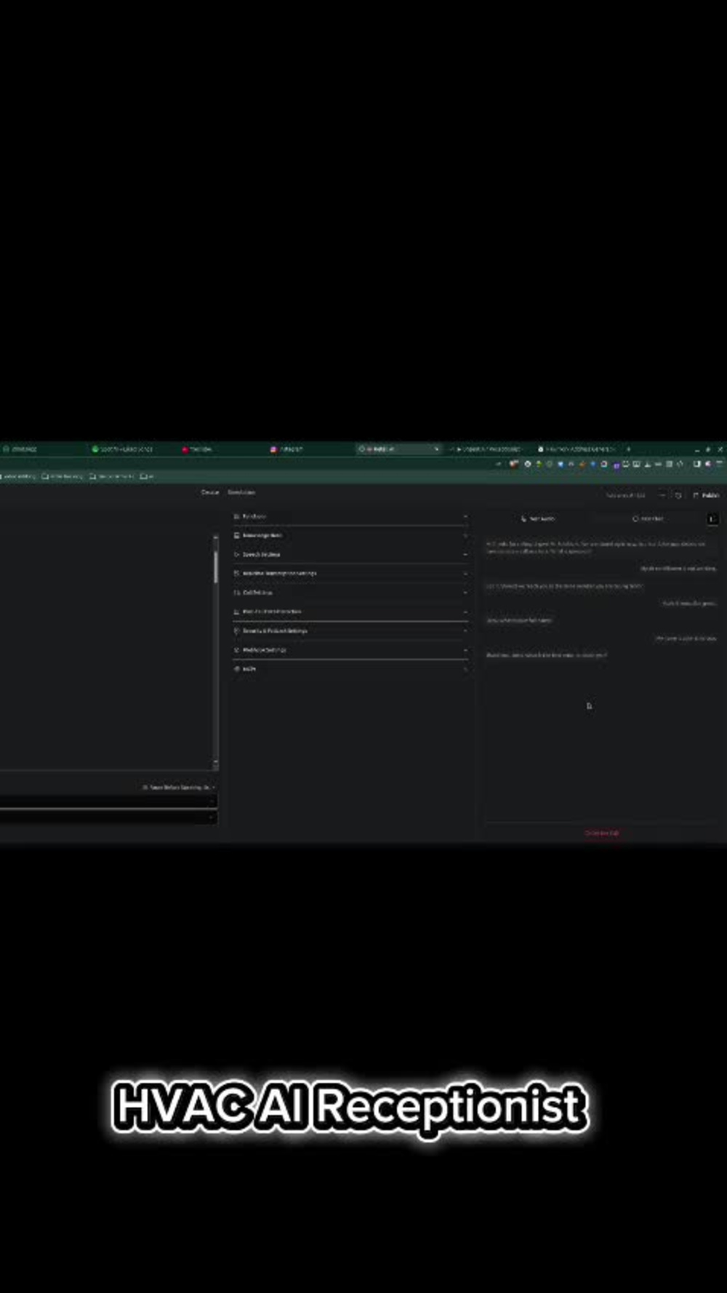Click the MCPs section icon
This screenshot has height=1293, width=727.
pyautogui.click(x=236, y=668)
